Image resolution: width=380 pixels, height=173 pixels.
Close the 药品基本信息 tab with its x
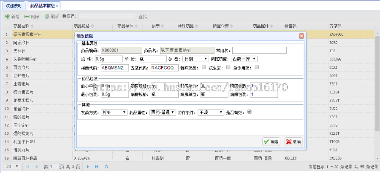point(57,6)
